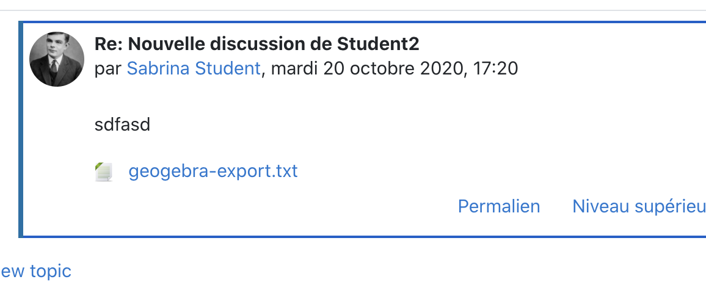Viewport: 706px width, 282px height.
Task: Click the thick blue left border of the post
Action: tap(21, 129)
